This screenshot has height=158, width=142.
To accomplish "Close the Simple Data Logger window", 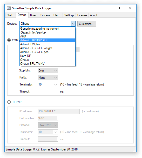I will pyautogui.click(x=130, y=8).
